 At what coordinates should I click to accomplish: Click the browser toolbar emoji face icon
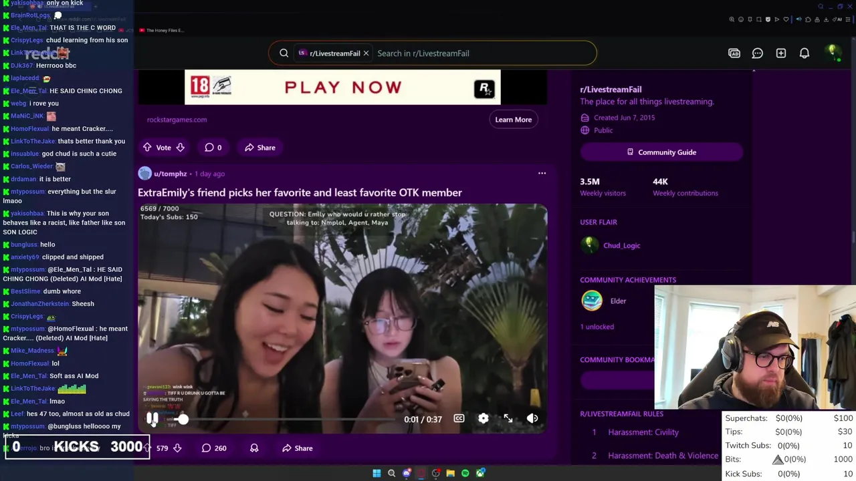(x=741, y=19)
